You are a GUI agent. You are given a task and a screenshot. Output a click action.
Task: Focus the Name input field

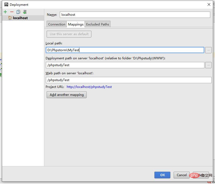click(x=135, y=15)
